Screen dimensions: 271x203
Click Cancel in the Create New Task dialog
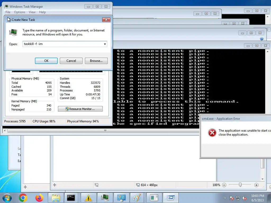tap(71, 61)
